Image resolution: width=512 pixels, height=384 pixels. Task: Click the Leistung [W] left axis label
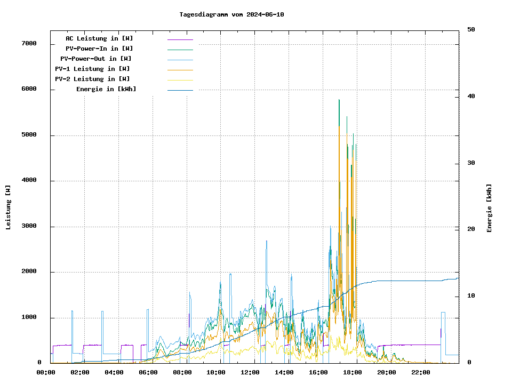(x=9, y=207)
